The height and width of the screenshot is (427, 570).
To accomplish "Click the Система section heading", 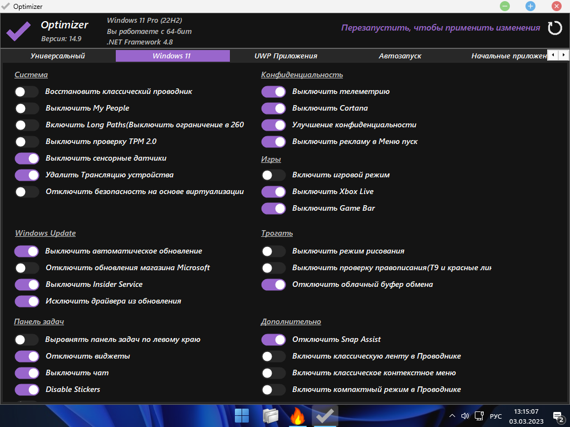I will click(31, 75).
